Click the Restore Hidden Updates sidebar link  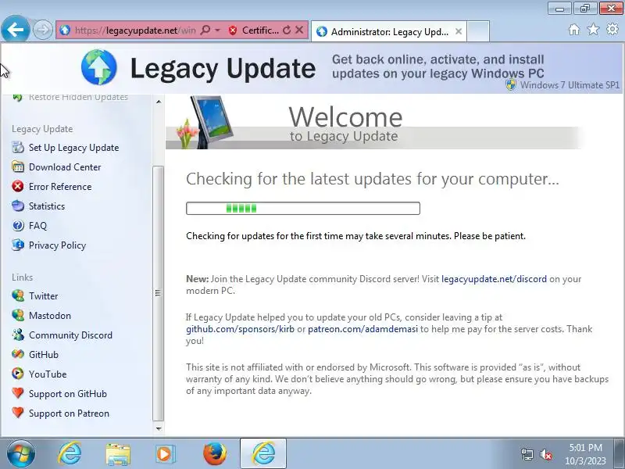pos(78,97)
